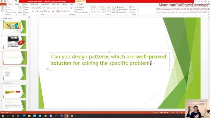The image size is (210, 118).
Task: Switch to the INSERT tab
Action: [17, 4]
